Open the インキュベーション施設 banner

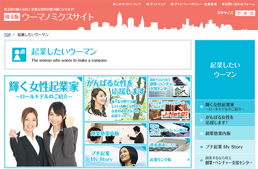(x=169, y=130)
